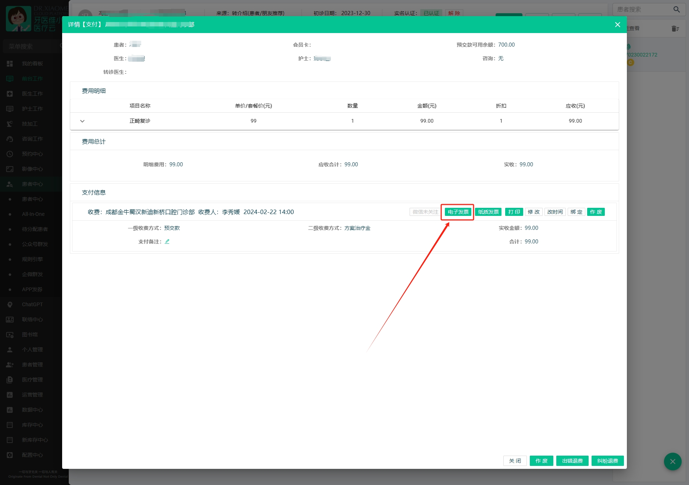Click the list-delete icon at top right
Screen dimensions: 689x485
click(675, 28)
